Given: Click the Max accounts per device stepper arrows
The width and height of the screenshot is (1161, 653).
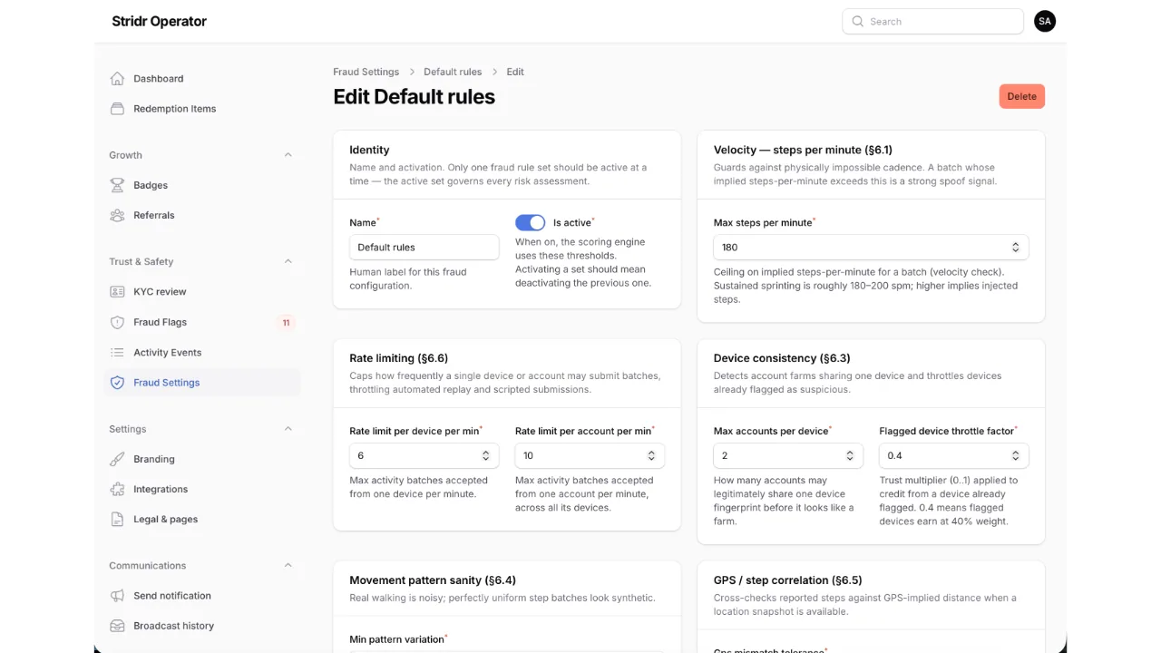Looking at the screenshot, I should (x=850, y=455).
